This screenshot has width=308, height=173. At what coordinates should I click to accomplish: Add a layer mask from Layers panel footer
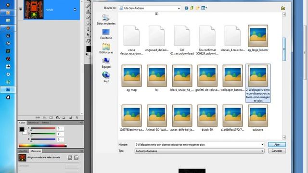51,117
